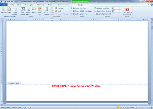The height and width of the screenshot is (109, 153).
Task: Open Word Help question mark icon
Action: 152,5
